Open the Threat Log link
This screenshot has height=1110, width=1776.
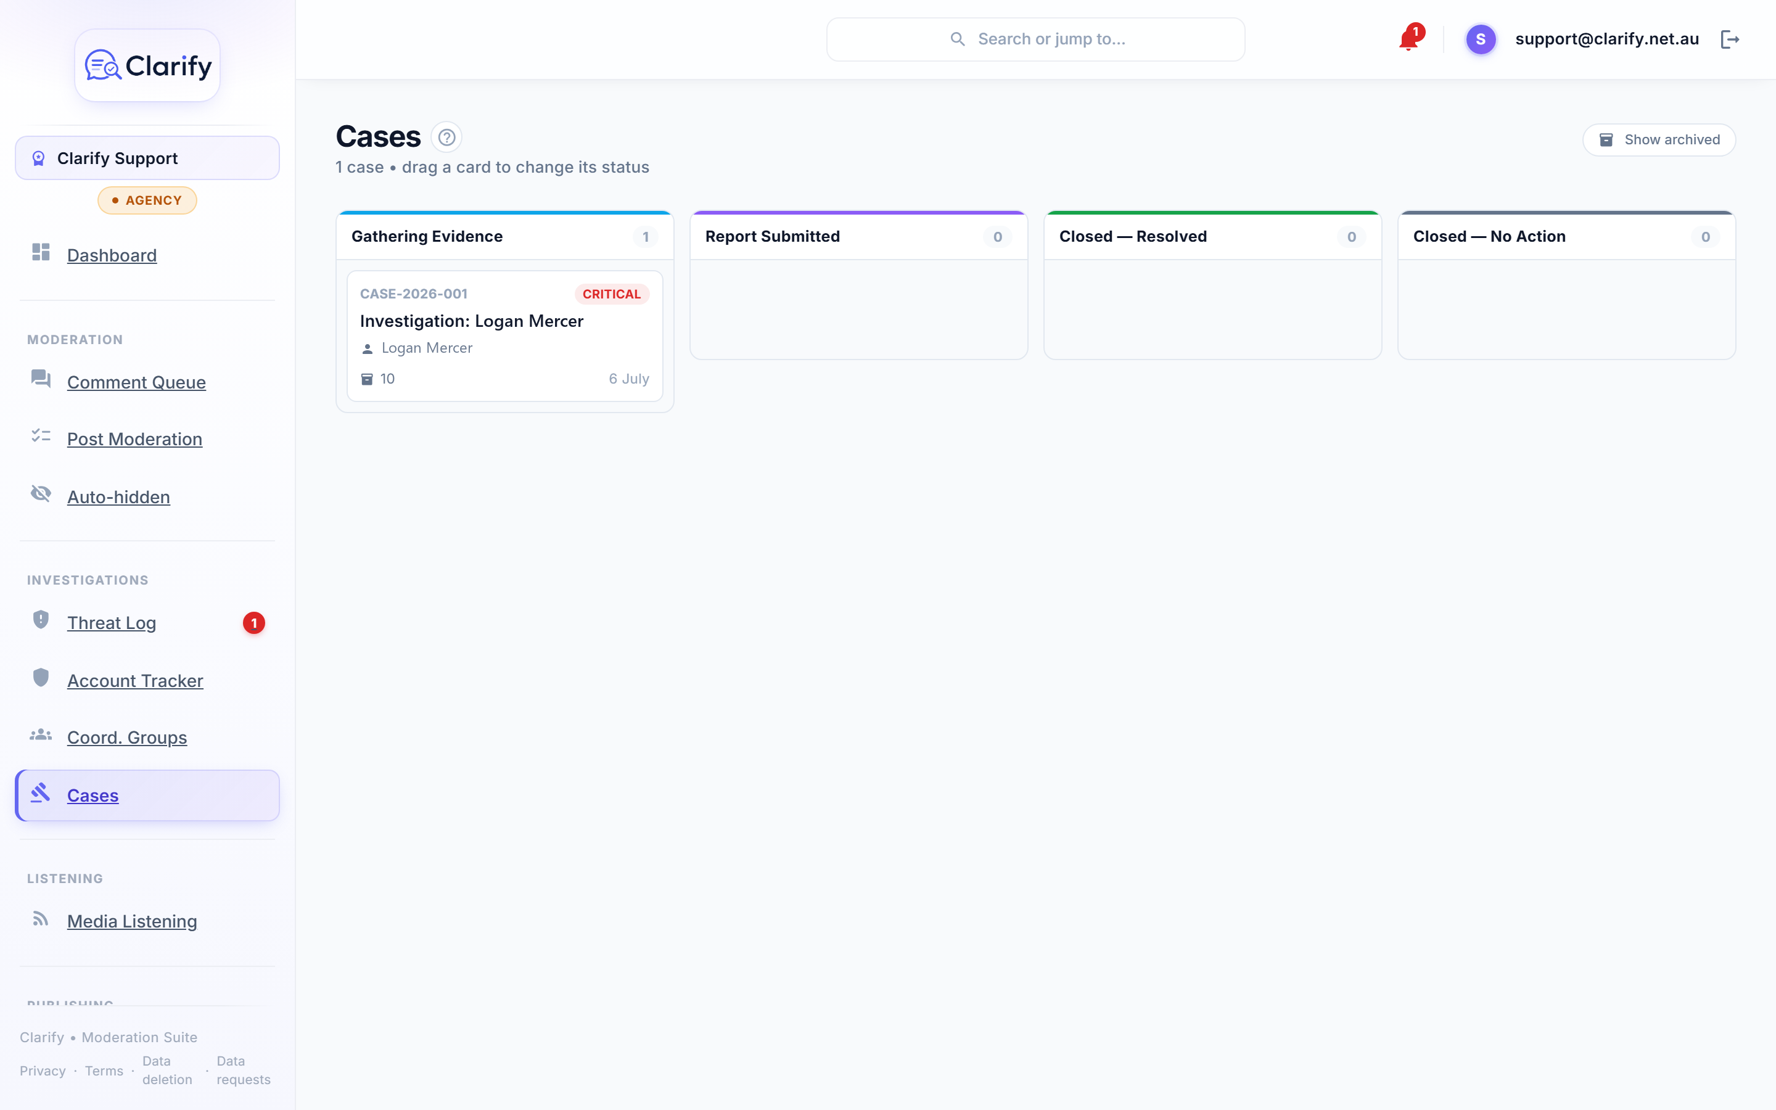coord(112,623)
